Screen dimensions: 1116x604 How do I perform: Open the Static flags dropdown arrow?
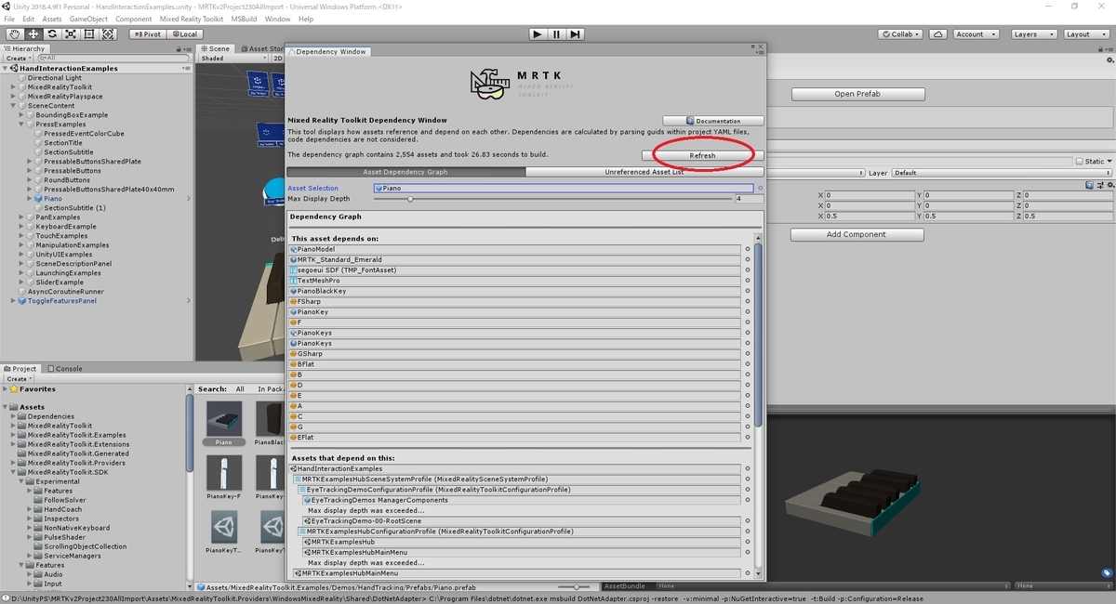coord(1110,162)
